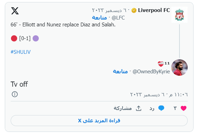
Task: Click the رد reply label
Action: click(x=152, y=108)
